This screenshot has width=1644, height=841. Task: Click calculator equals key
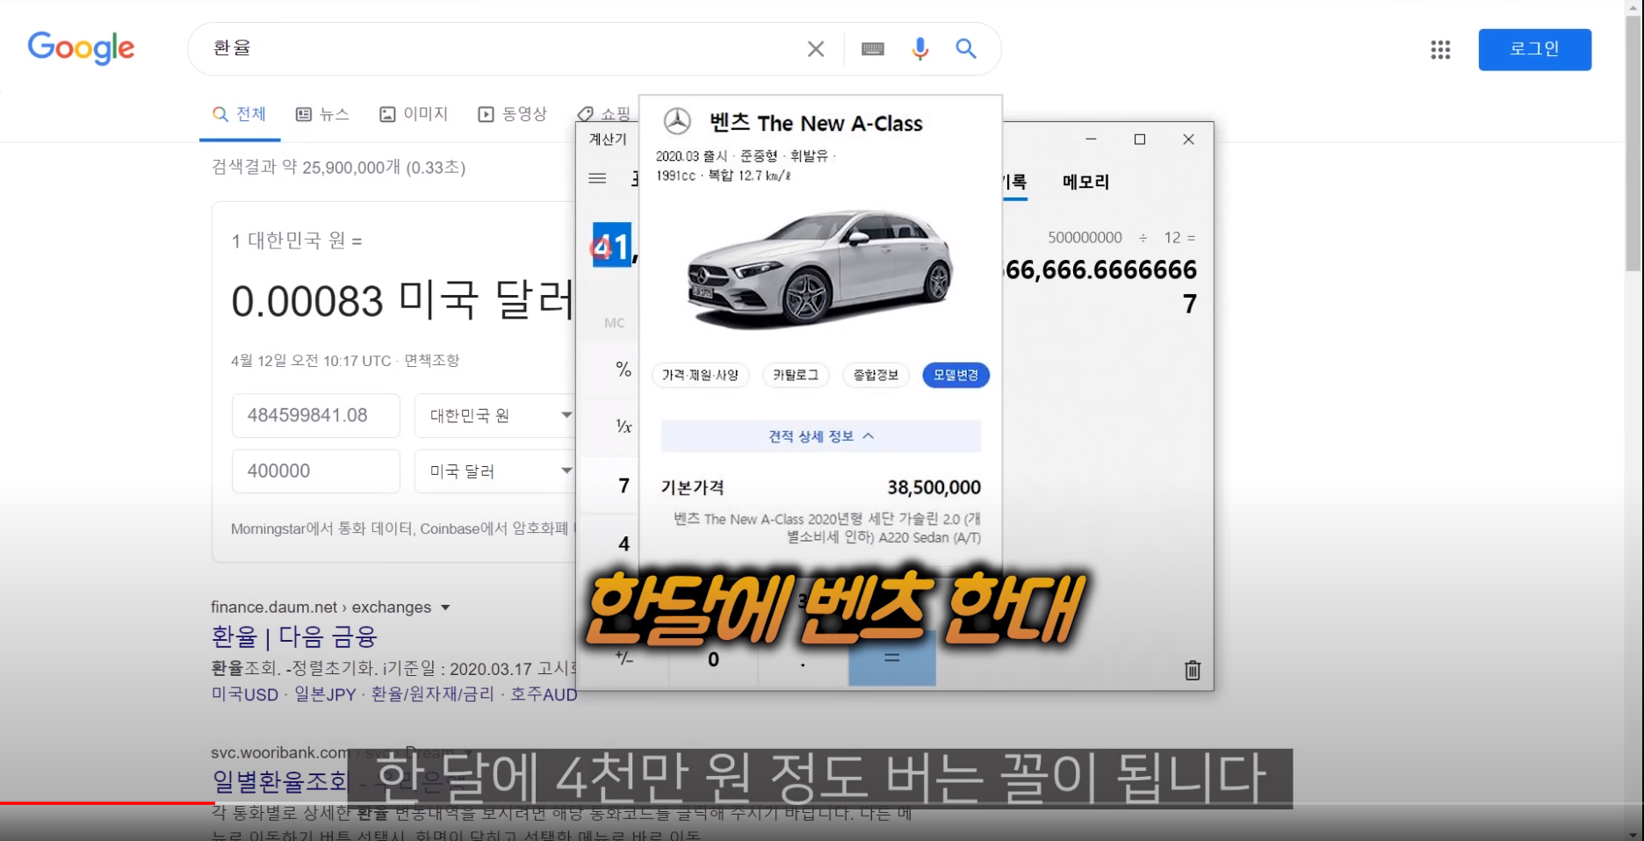[891, 658]
